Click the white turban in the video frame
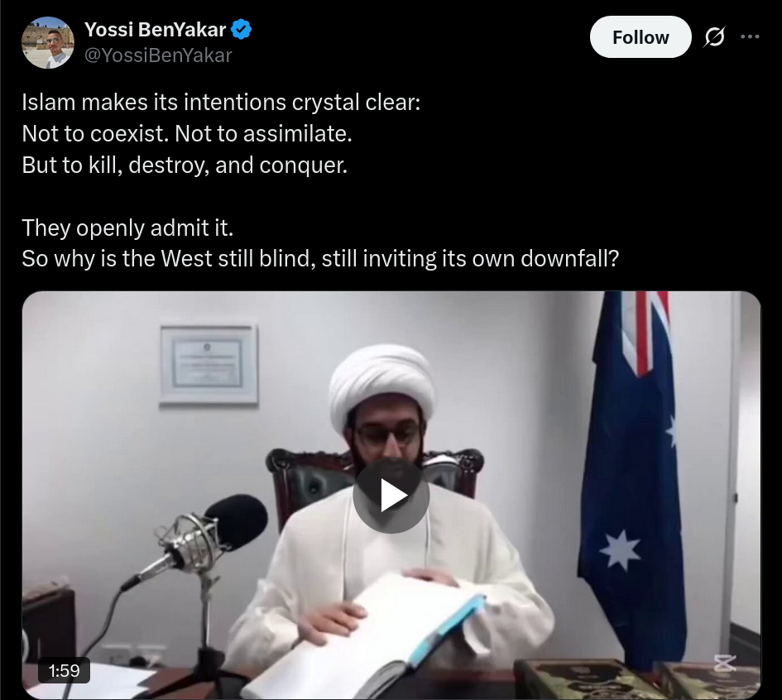The image size is (782, 700). click(381, 384)
